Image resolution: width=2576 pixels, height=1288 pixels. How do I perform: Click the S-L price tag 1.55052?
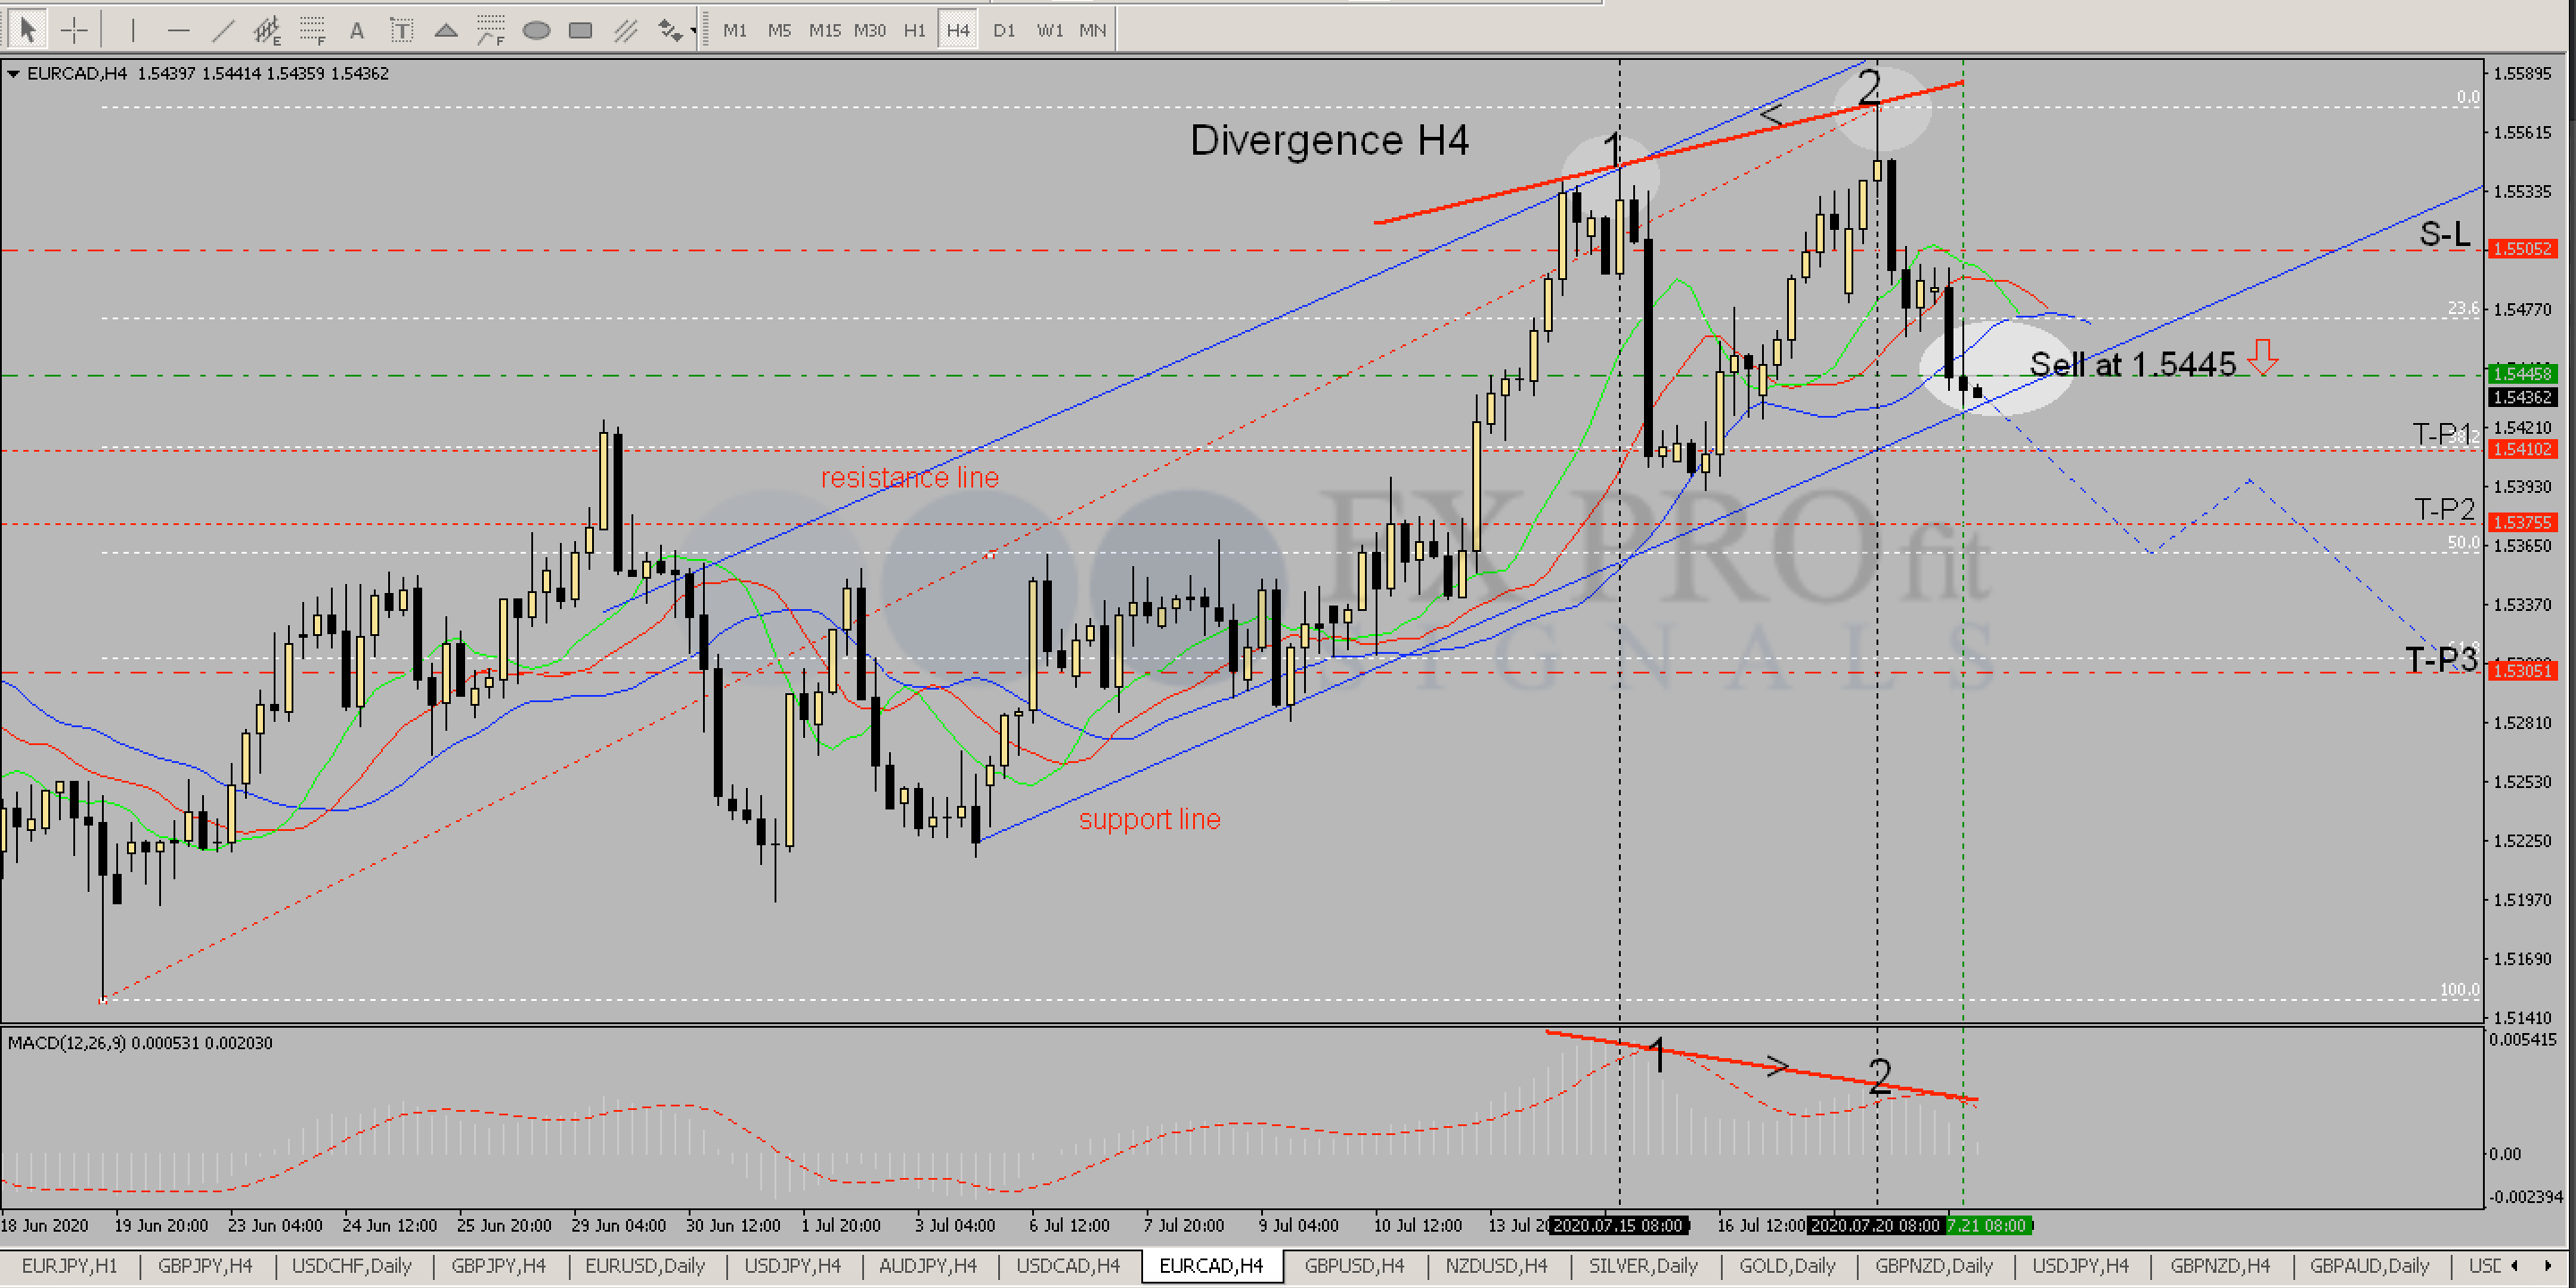tap(2522, 248)
